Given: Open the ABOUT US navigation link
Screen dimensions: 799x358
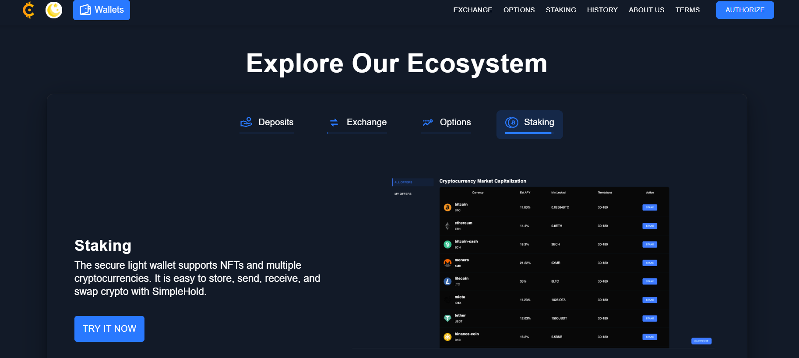Looking at the screenshot, I should pyautogui.click(x=646, y=10).
